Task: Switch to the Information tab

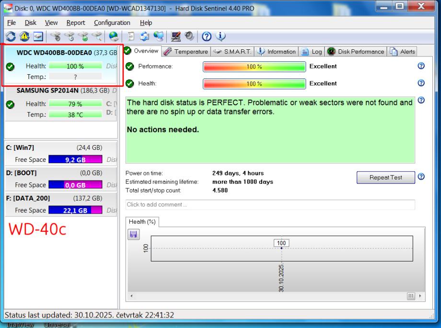Action: pos(277,51)
